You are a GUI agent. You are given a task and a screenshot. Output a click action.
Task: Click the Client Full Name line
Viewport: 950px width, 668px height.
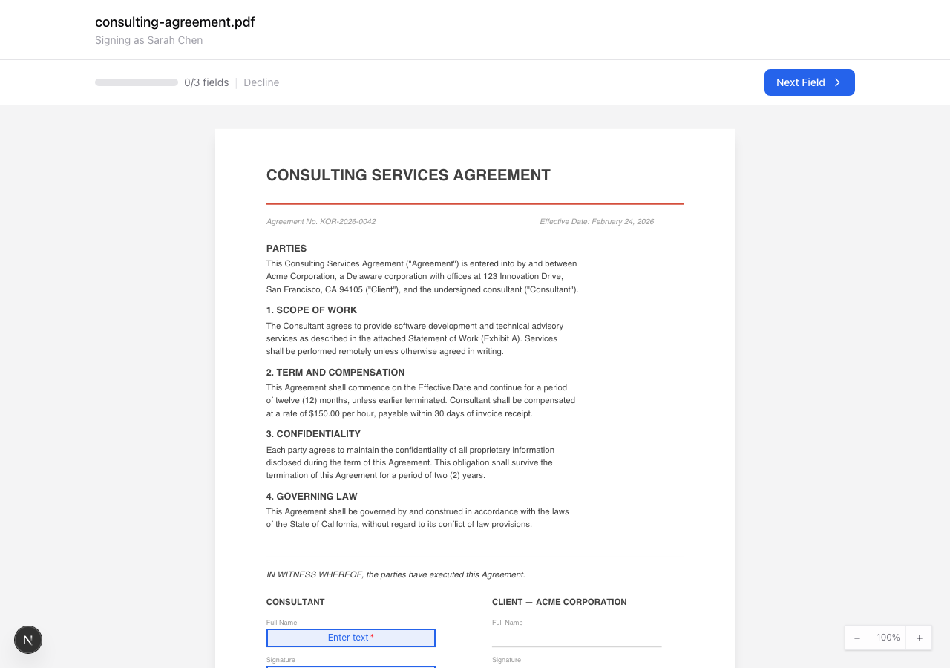click(577, 638)
